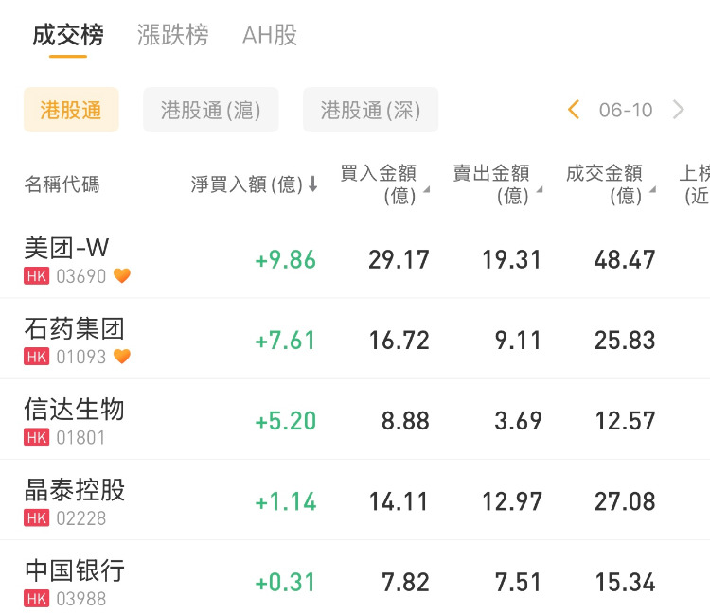The image size is (710, 613).
Task: Click sell amount 3.69
Action: click(x=519, y=421)
